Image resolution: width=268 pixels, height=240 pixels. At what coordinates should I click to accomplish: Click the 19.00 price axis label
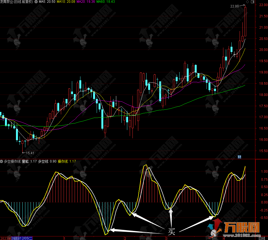point(263,72)
